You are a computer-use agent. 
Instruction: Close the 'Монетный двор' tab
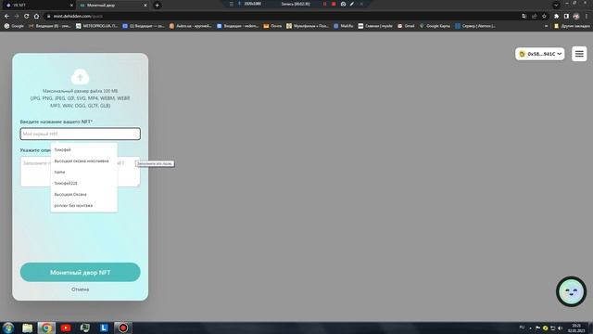[145, 6]
